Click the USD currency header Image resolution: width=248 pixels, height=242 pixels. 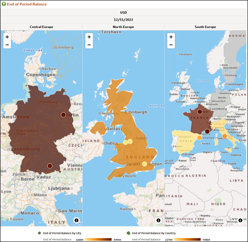(123, 13)
